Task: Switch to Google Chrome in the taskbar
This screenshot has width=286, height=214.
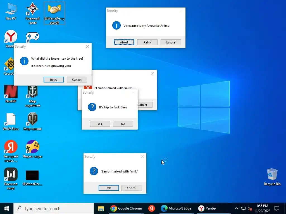Action: point(126,208)
